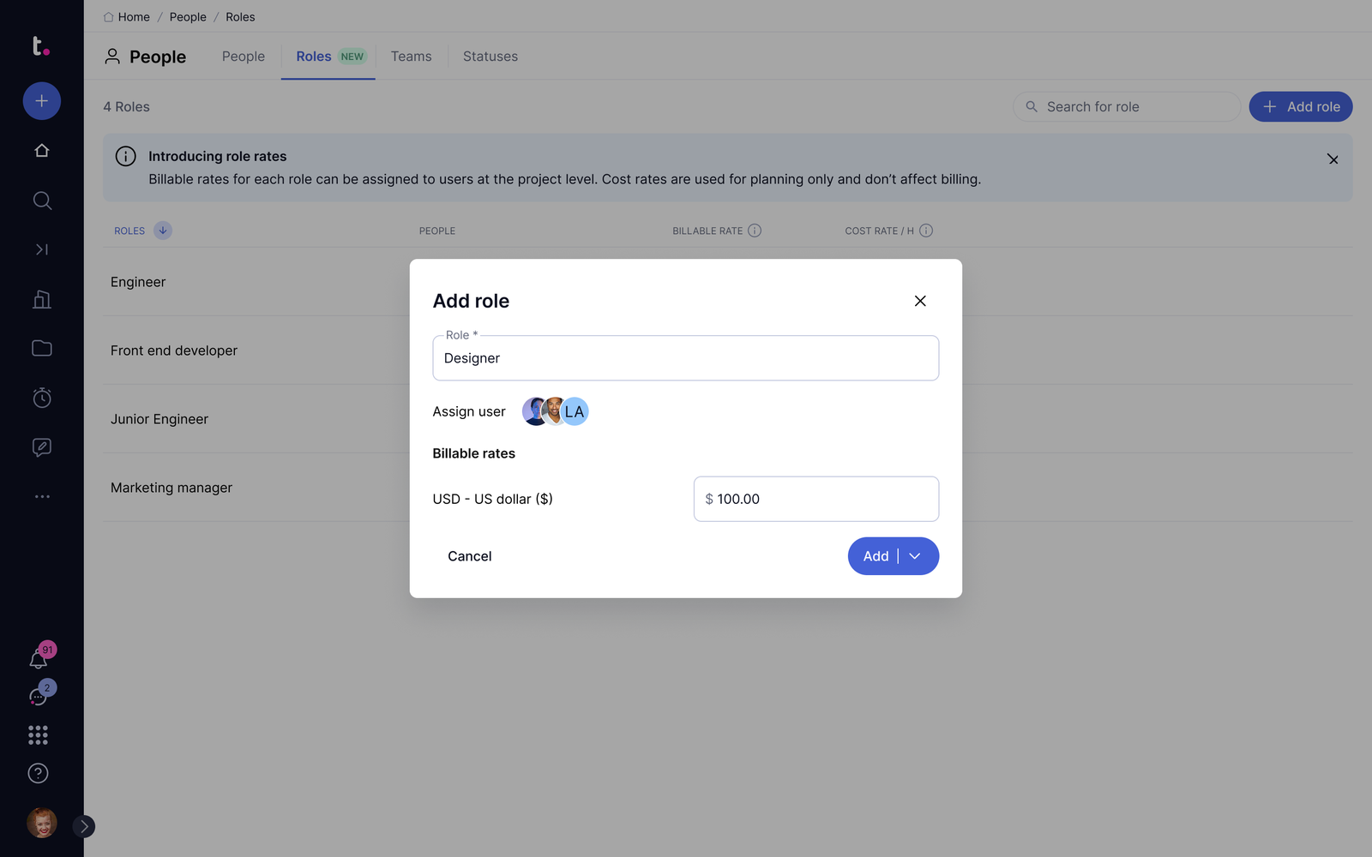The height and width of the screenshot is (857, 1372).
Task: Click the Role name input field
Action: tap(685, 358)
